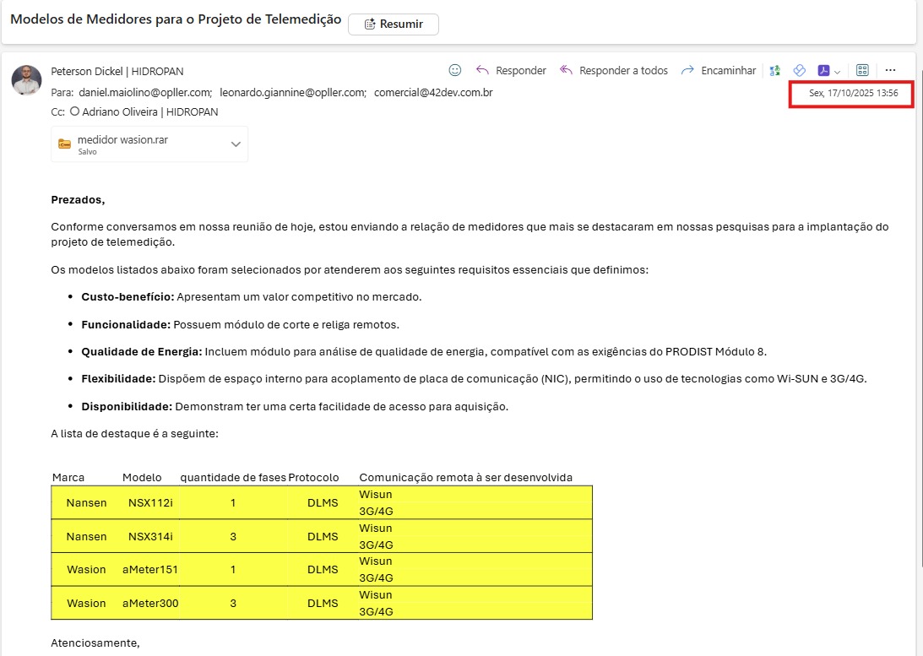Open the apps grid icon
Screen dimensions: 923x656
click(862, 71)
